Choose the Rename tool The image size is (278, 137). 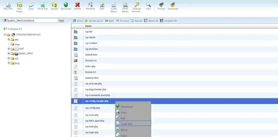coord(90,6)
